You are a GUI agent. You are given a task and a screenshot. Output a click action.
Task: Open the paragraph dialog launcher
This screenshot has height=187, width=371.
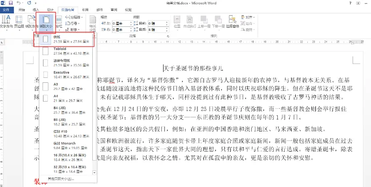click(x=168, y=36)
